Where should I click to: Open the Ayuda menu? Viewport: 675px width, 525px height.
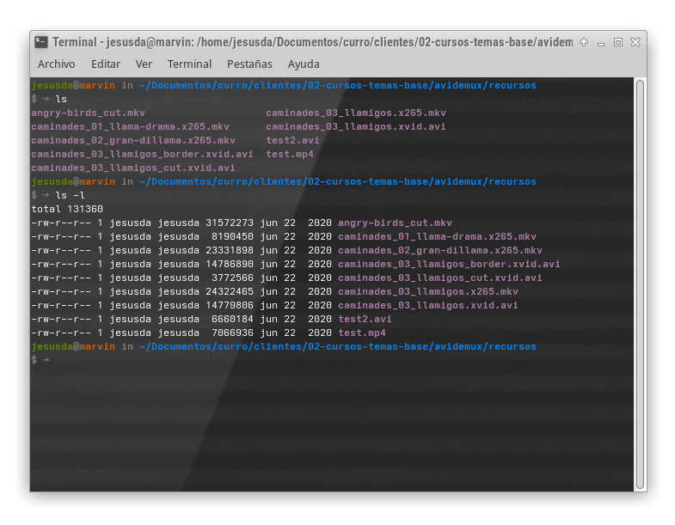(x=304, y=64)
